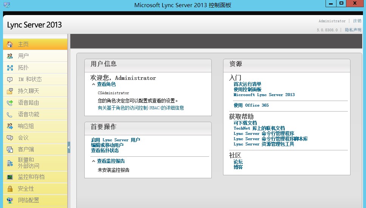Maximize the Lync control panel window

click(x=341, y=3)
